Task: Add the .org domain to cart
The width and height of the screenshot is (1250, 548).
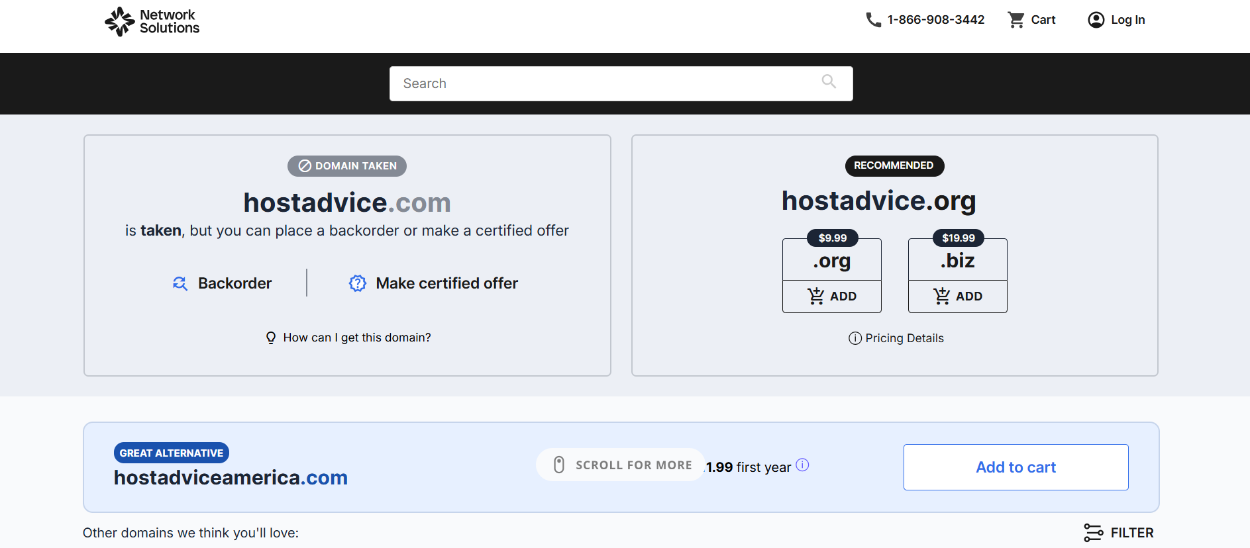Action: pyautogui.click(x=832, y=297)
